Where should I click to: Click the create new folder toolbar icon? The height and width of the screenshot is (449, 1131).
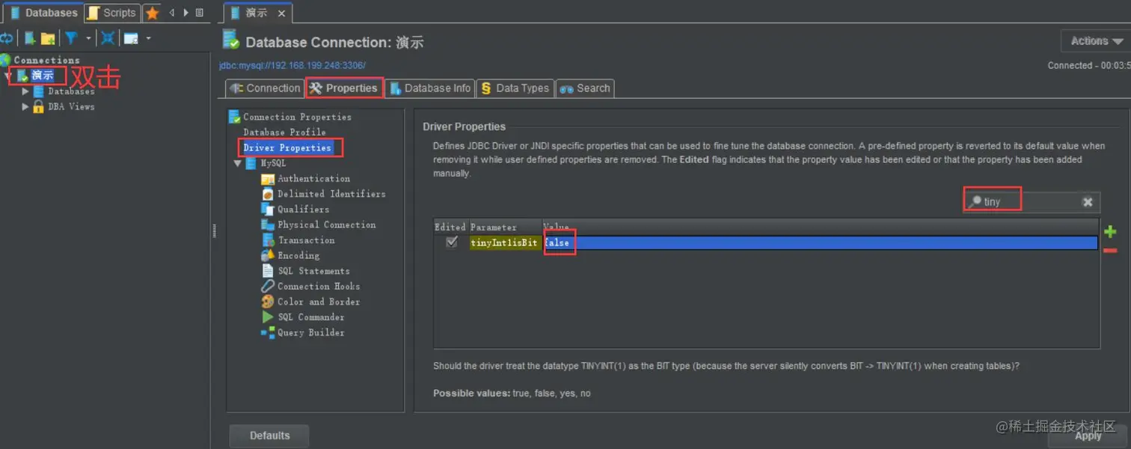pyautogui.click(x=46, y=37)
